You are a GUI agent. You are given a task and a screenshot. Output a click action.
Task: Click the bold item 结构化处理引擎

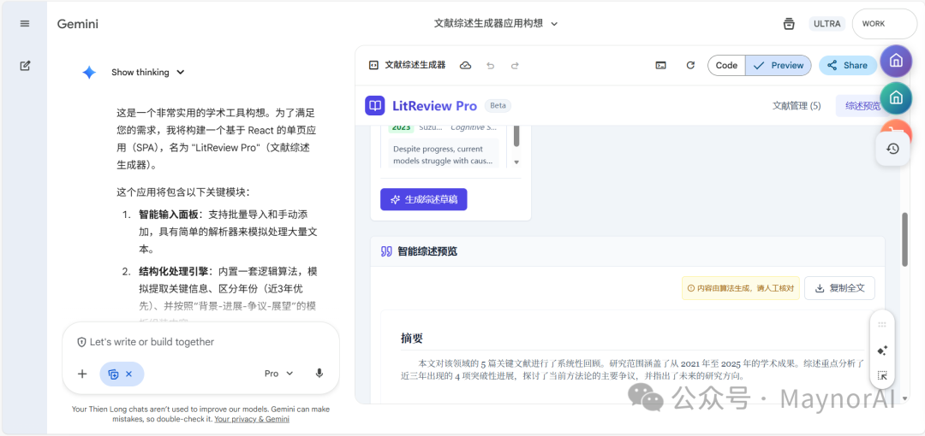click(x=172, y=272)
